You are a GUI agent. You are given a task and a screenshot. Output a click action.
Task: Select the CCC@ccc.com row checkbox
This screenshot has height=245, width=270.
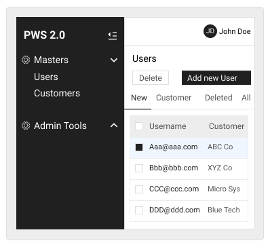[139, 189]
